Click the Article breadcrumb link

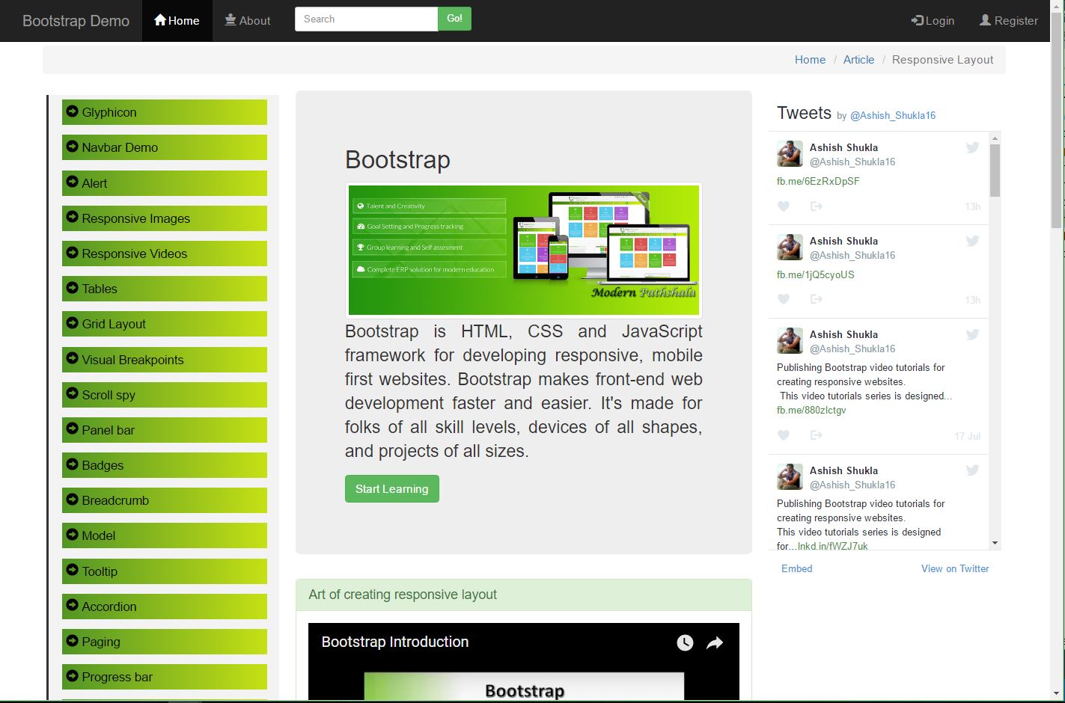point(858,60)
